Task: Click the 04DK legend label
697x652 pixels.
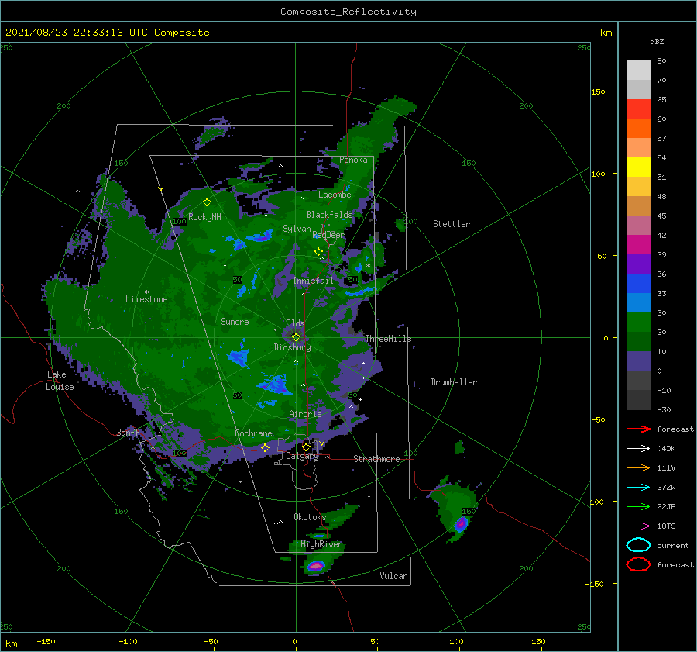Action: [x=666, y=449]
